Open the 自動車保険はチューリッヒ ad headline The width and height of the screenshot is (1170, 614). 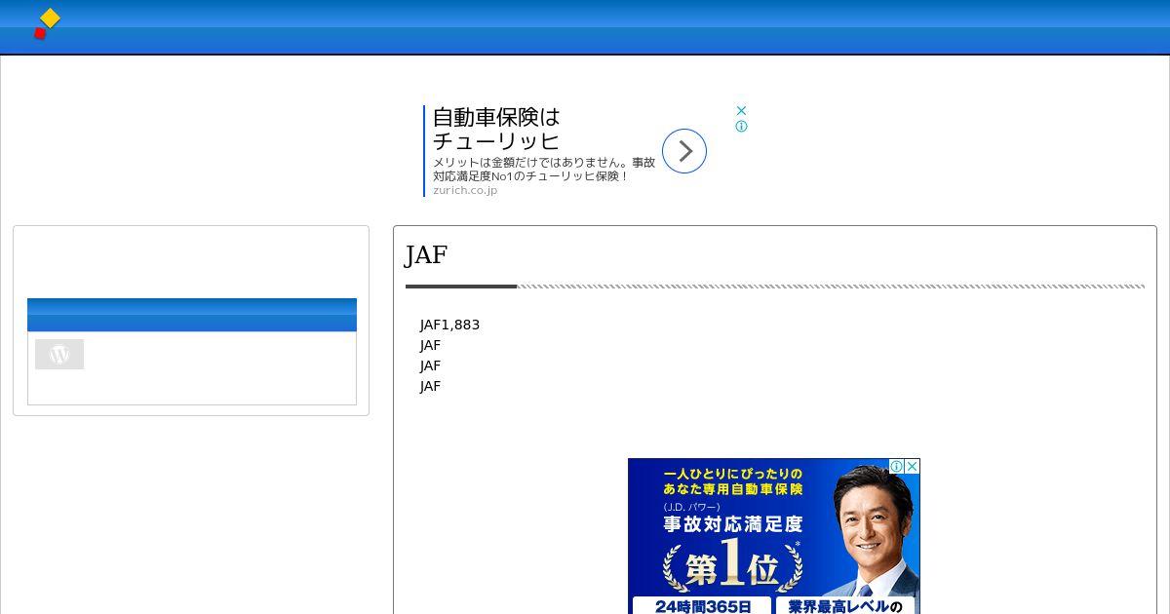click(497, 129)
